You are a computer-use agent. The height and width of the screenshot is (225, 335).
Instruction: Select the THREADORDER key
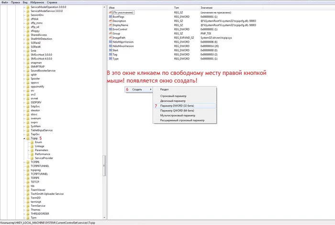(40, 213)
